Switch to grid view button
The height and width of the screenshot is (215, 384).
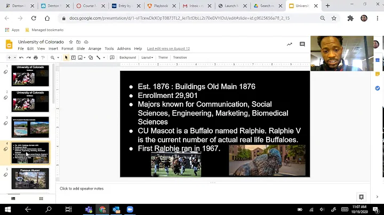41,199
